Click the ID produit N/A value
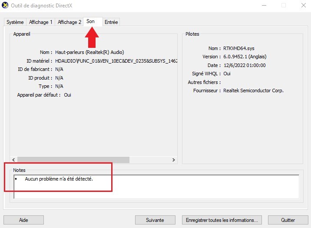 pos(59,78)
